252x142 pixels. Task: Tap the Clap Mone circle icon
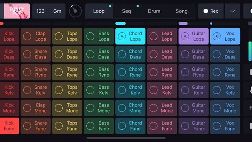pos(27,108)
